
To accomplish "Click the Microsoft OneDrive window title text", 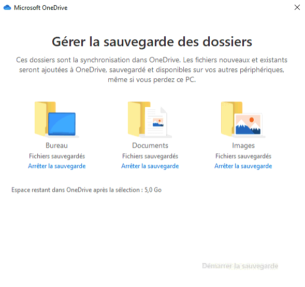I will pos(41,8).
